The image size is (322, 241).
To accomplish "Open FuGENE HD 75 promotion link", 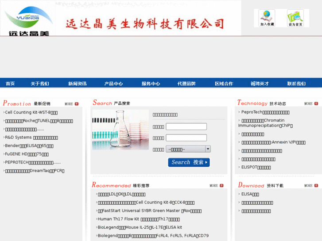I will click(27, 154).
